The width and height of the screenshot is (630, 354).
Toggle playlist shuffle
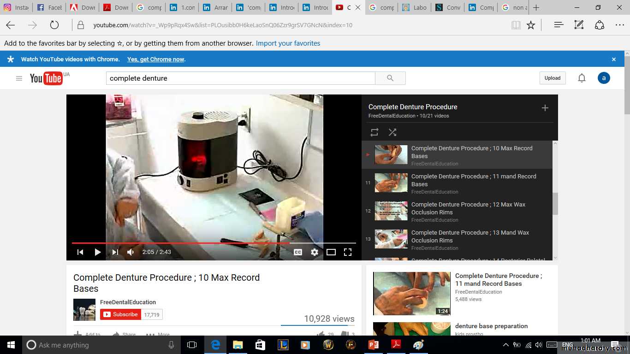(392, 132)
